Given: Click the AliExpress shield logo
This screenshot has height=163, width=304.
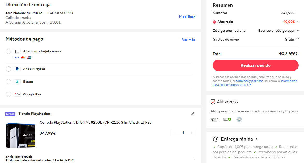Looking at the screenshot, I should tap(213, 102).
